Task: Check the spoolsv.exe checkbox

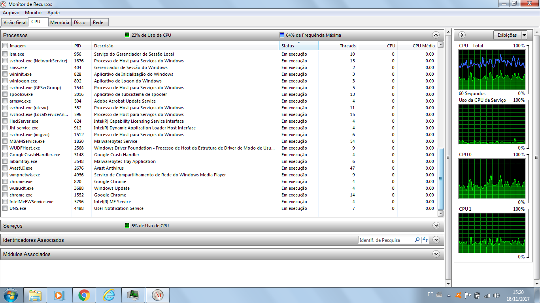Action: [5, 94]
